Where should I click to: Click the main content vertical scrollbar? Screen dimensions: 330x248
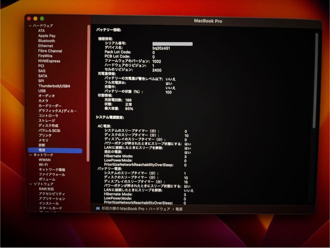[x=317, y=80]
